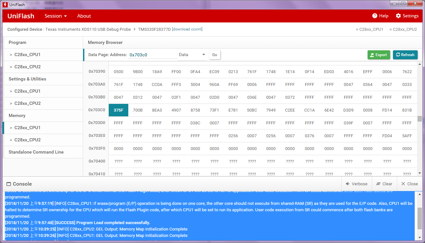Follow the download ccxml link

coord(187,29)
